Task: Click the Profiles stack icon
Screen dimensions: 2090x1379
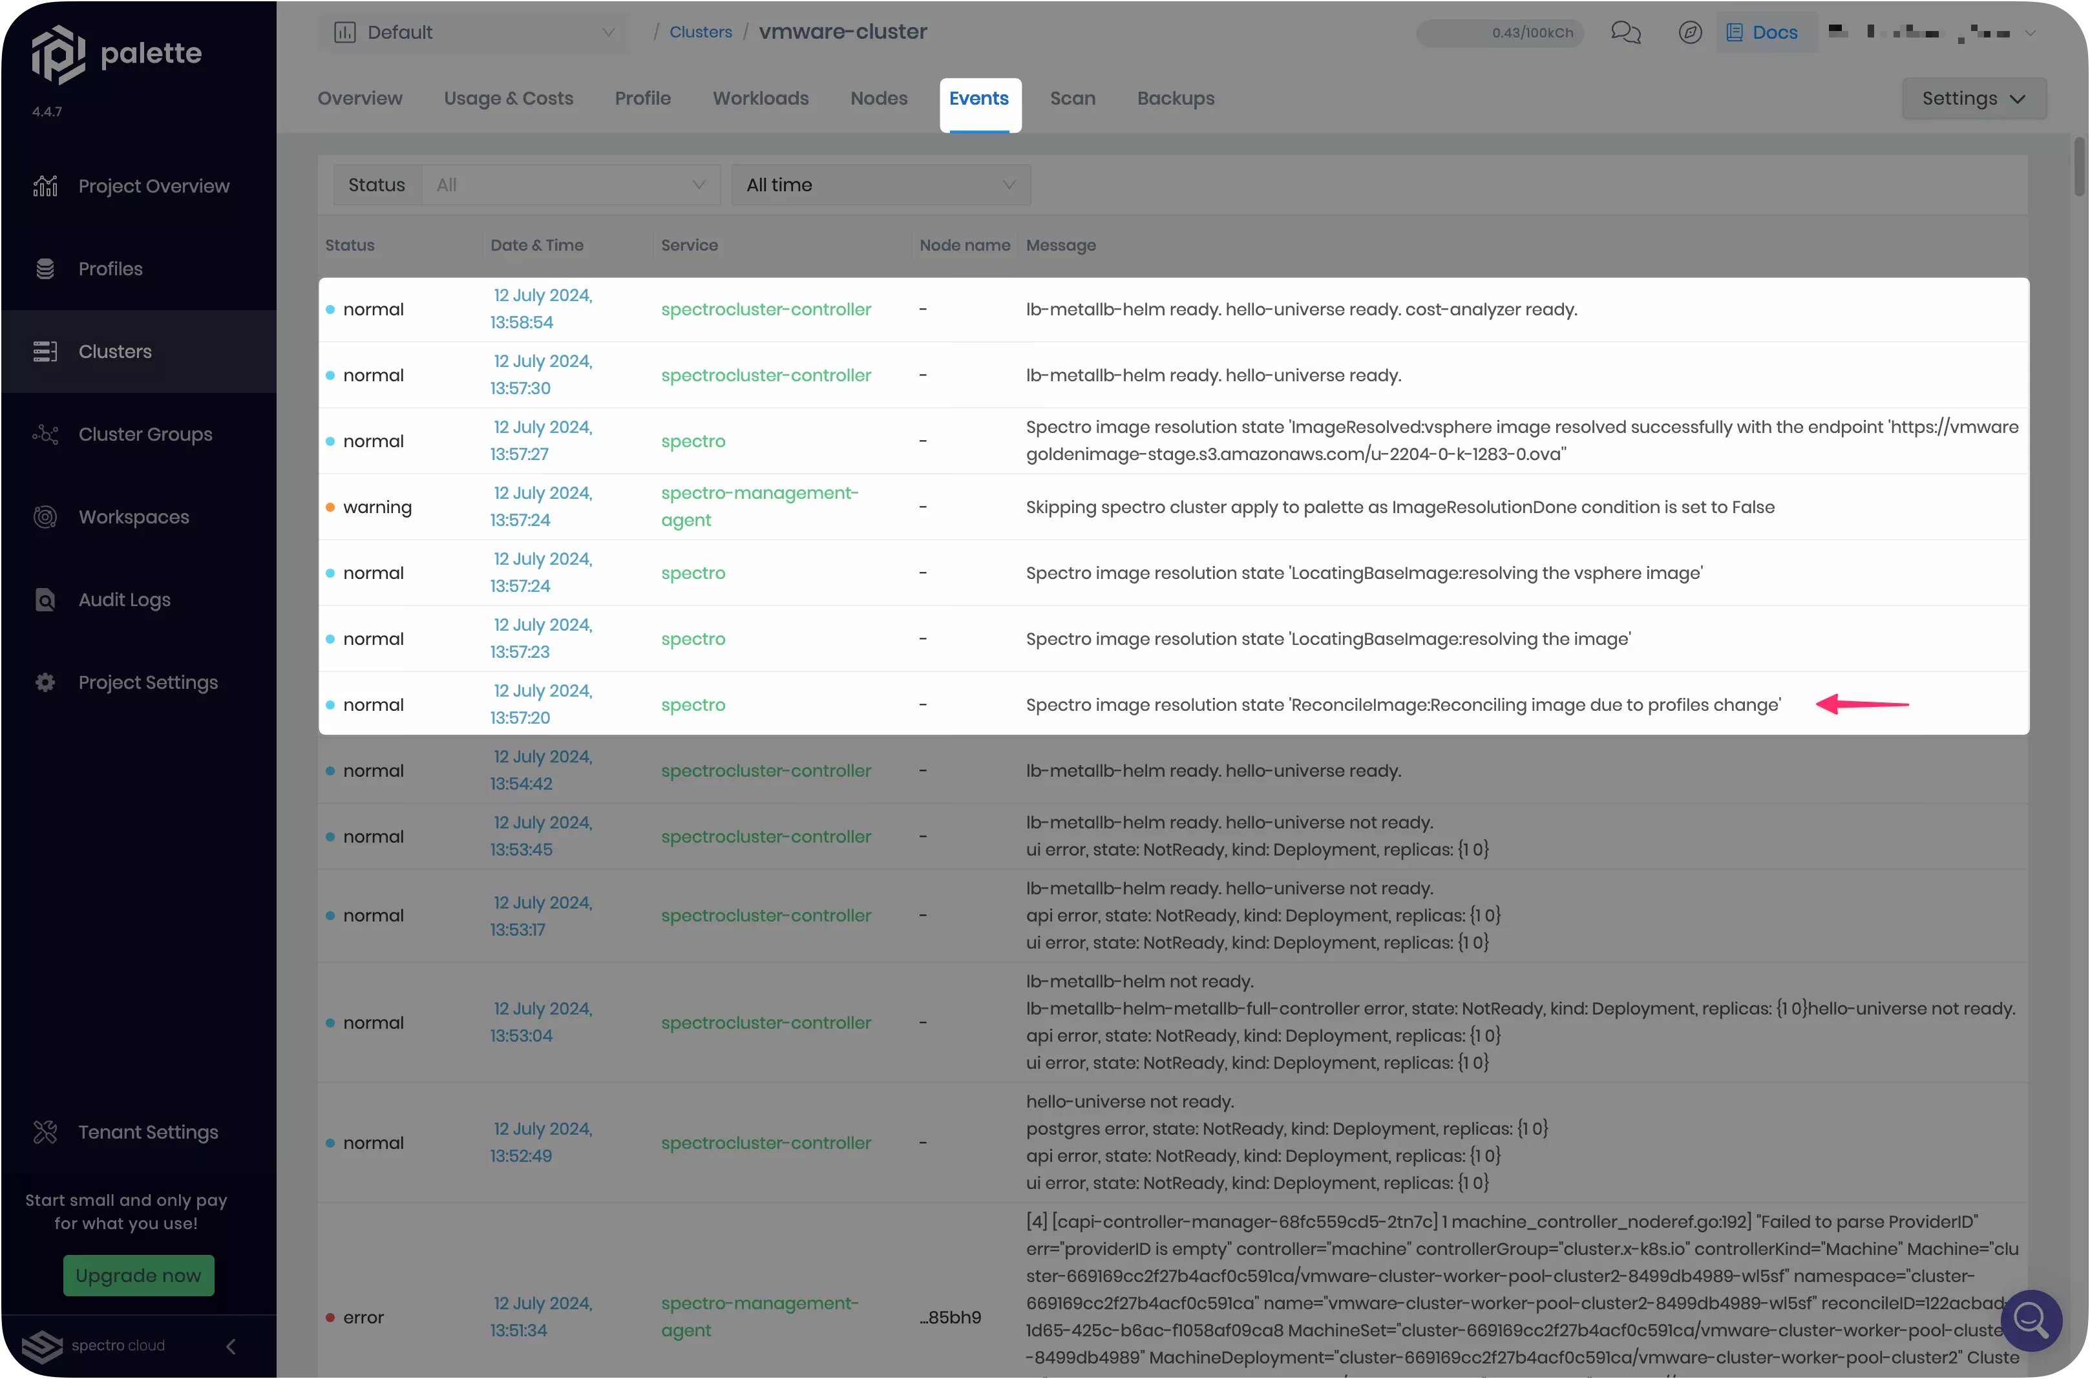Action: pos(45,269)
